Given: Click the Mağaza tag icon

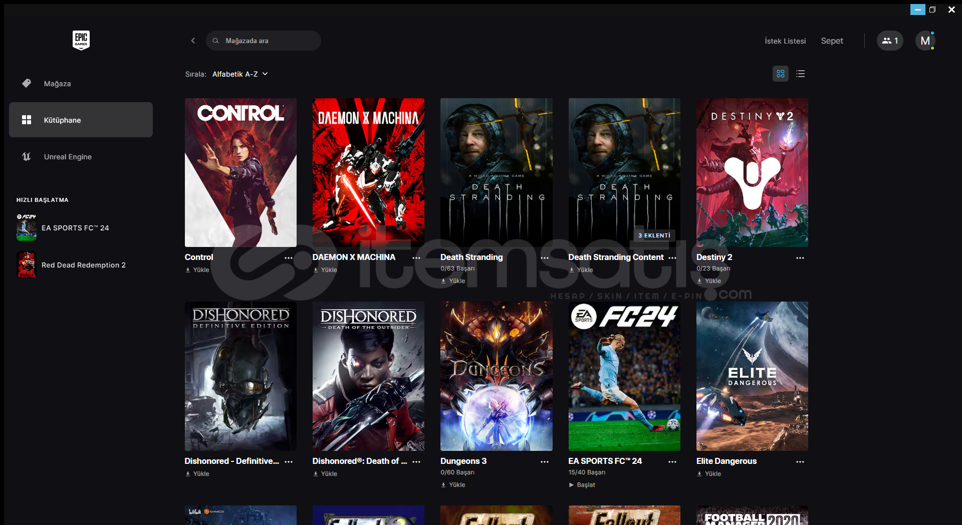Looking at the screenshot, I should tap(27, 83).
